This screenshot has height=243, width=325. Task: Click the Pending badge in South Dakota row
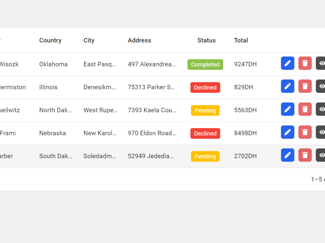(205, 156)
